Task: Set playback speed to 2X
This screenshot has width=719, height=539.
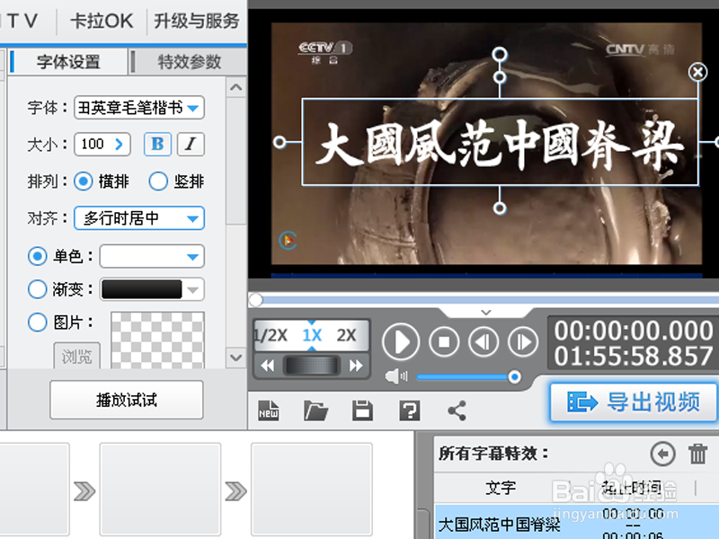Action: pyautogui.click(x=346, y=335)
